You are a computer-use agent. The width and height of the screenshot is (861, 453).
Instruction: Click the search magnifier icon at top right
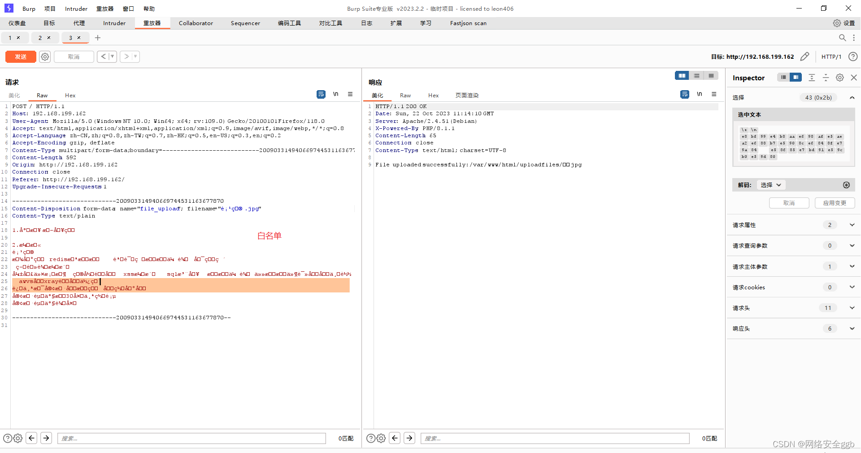(x=842, y=38)
